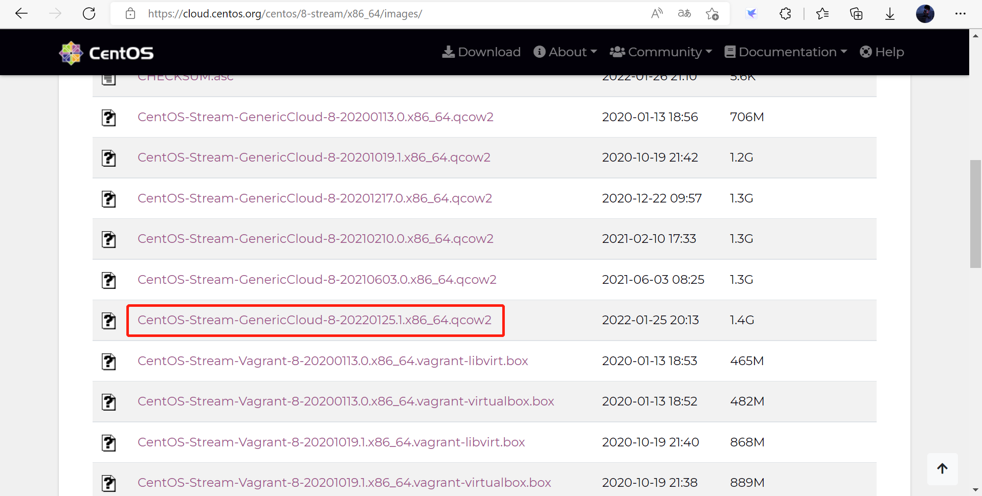Select the date 2020-12-22 09:57
This screenshot has height=496, width=982.
coord(652,198)
